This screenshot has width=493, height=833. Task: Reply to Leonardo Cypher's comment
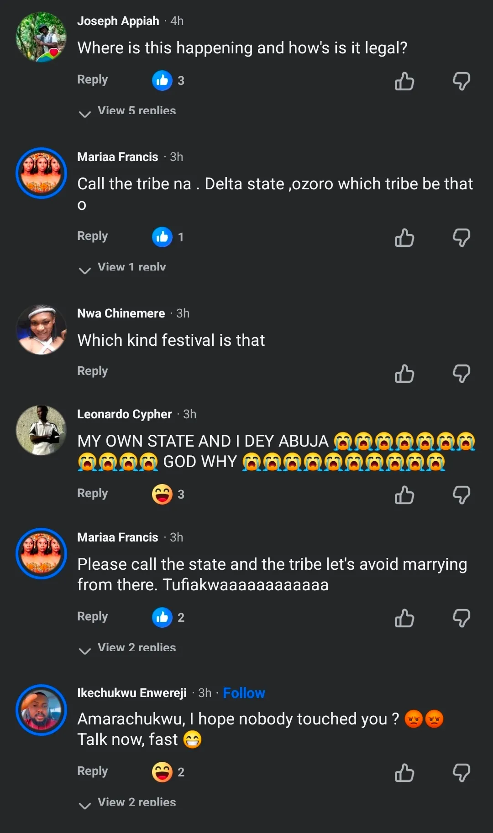tap(92, 493)
